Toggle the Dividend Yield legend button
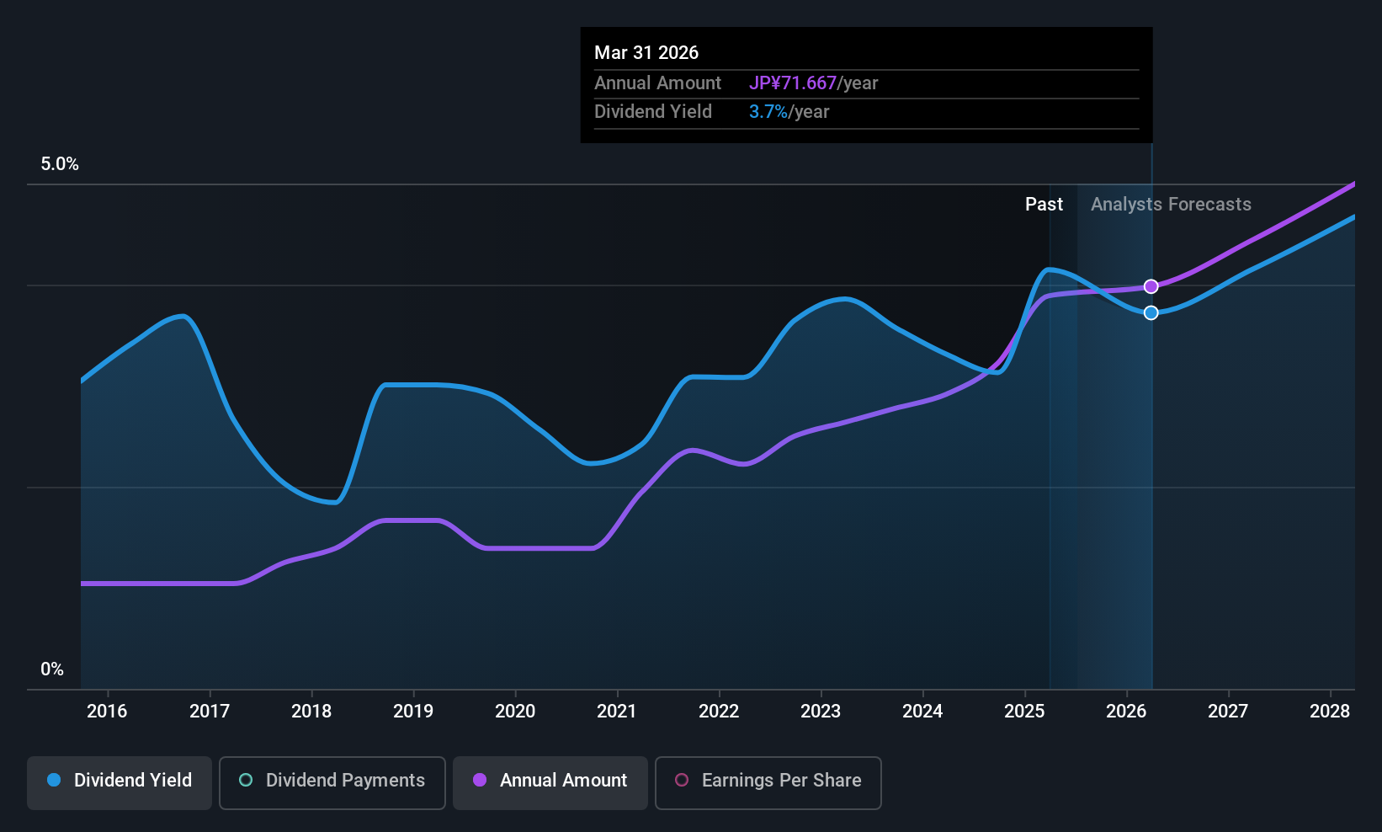 [120, 782]
